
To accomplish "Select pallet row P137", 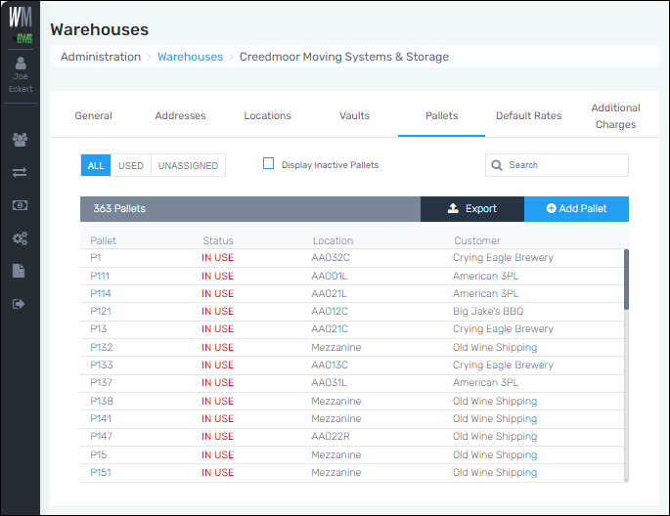I will pos(352,383).
